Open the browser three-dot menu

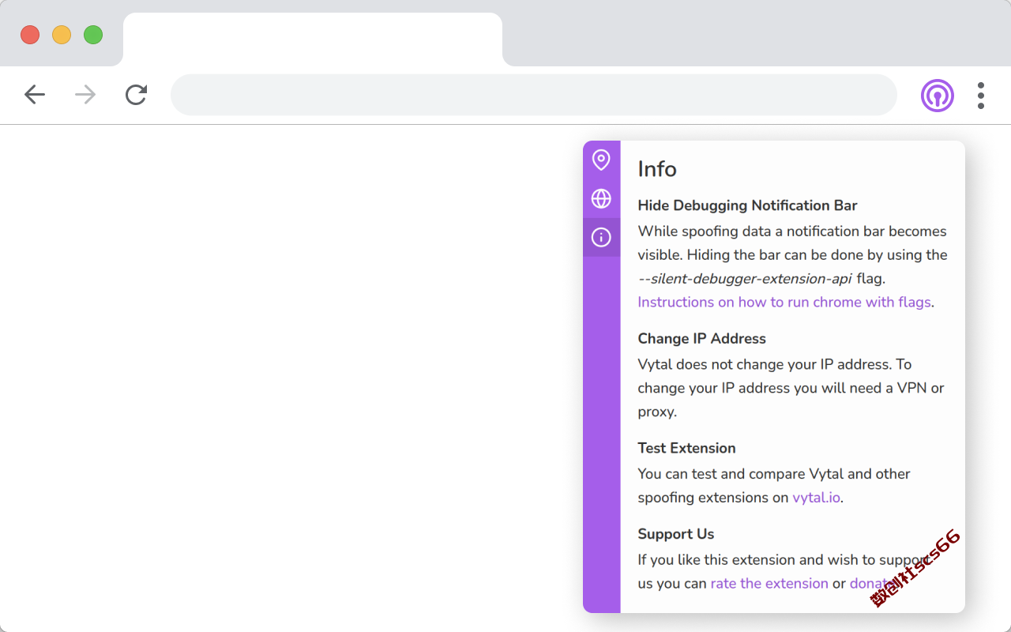pyautogui.click(x=981, y=96)
